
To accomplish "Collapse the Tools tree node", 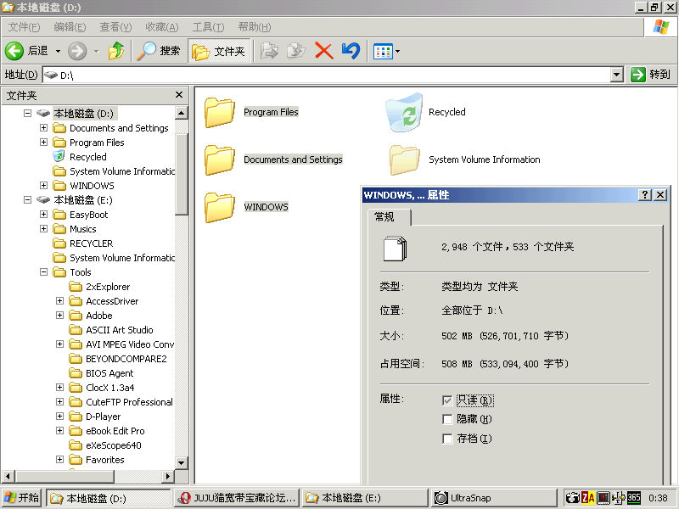I will [x=44, y=271].
